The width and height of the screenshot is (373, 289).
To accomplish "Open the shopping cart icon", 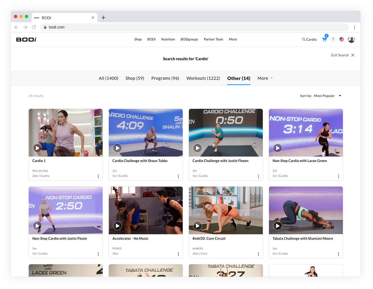I will point(325,39).
